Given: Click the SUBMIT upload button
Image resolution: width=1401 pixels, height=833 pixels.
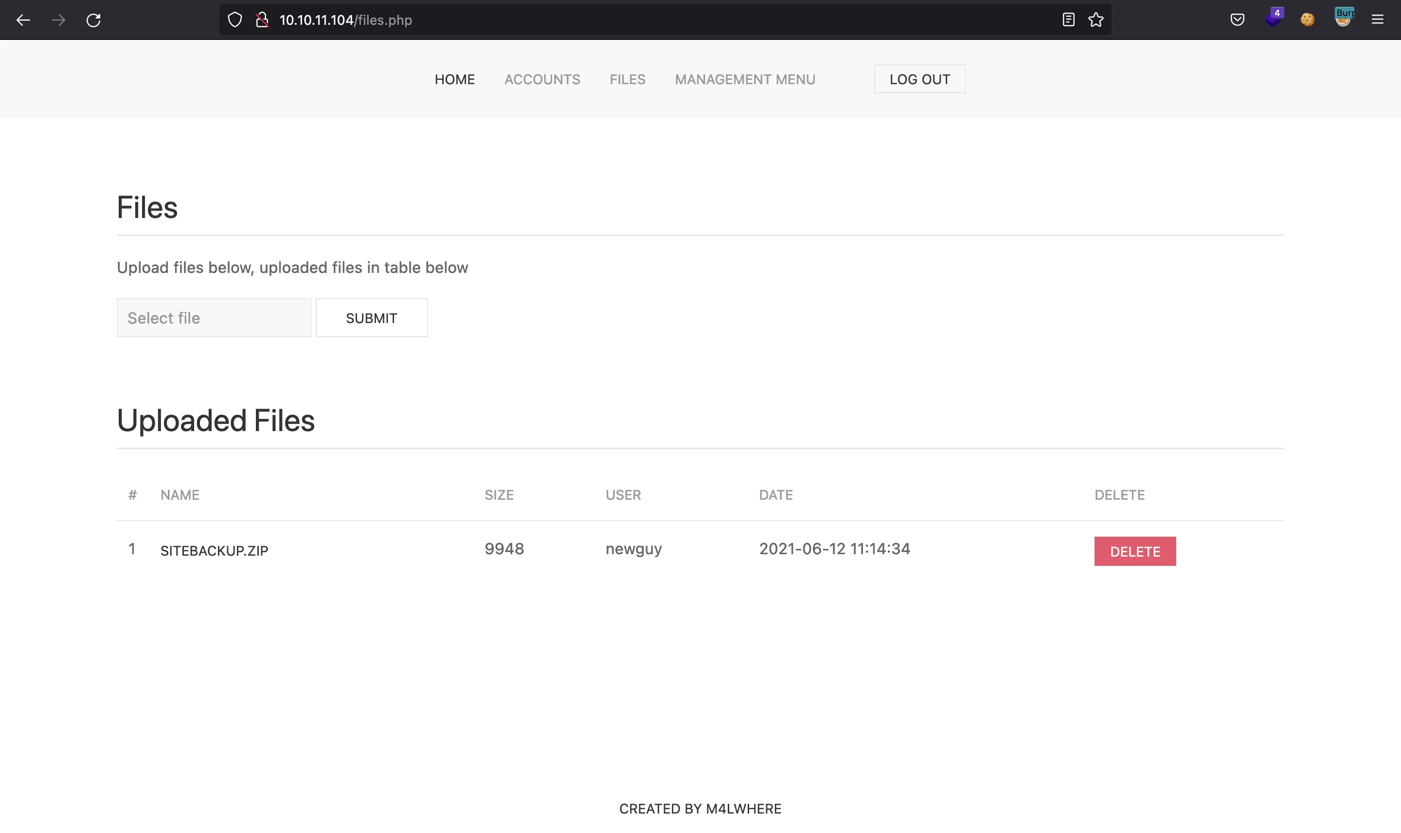Looking at the screenshot, I should pyautogui.click(x=372, y=318).
